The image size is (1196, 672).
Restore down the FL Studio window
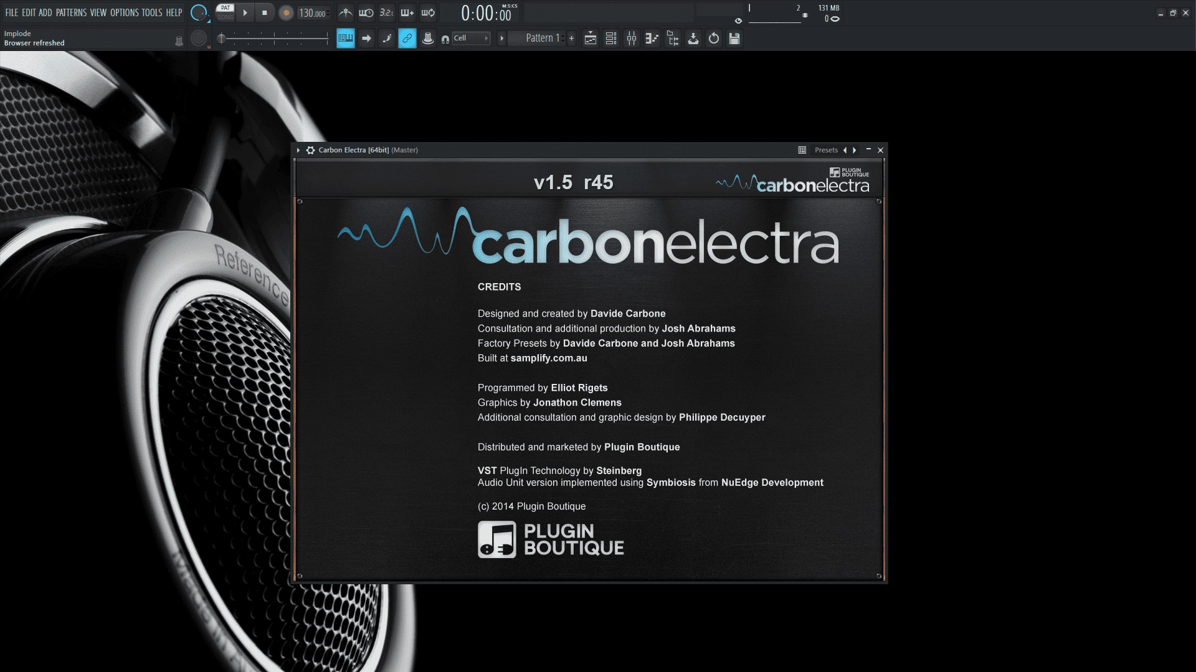[x=1173, y=12]
